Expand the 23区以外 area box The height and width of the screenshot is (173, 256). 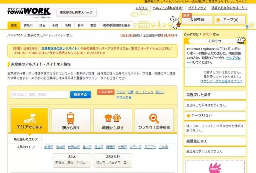(113, 160)
